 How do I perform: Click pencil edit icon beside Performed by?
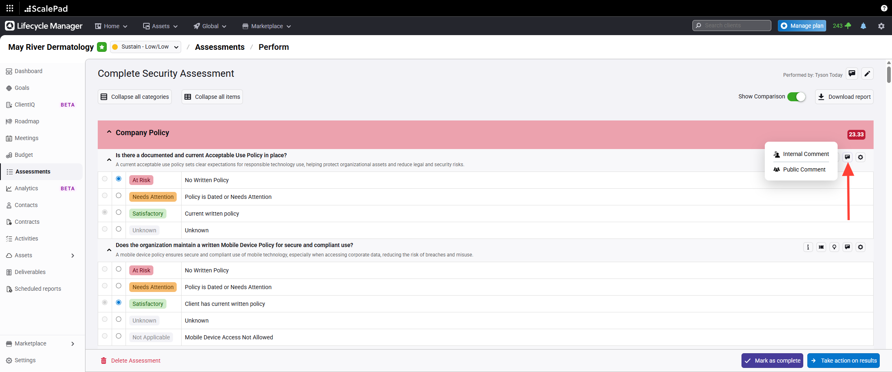tap(867, 74)
